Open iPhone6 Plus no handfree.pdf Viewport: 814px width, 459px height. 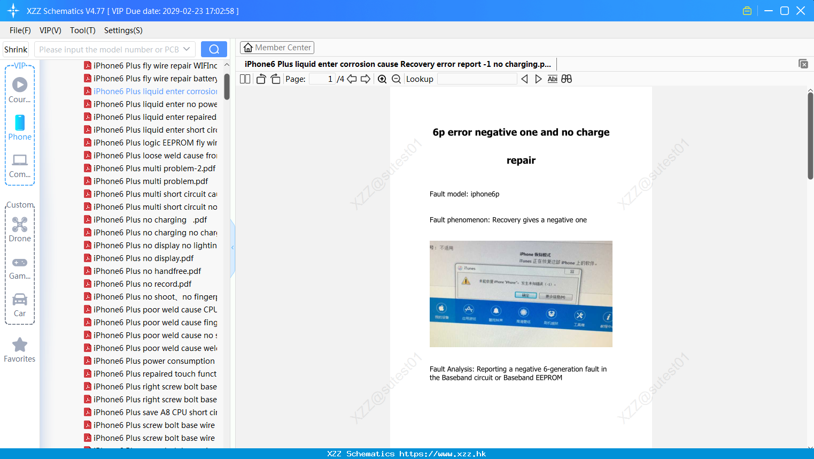point(143,271)
